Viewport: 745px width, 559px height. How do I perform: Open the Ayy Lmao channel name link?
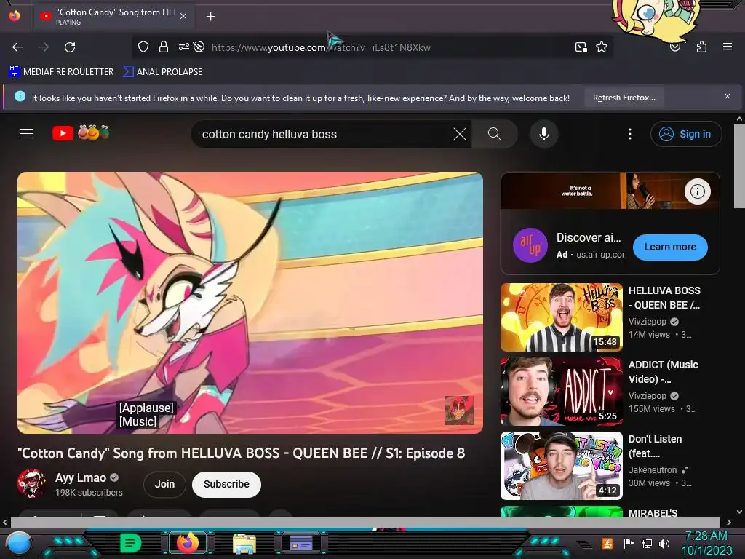coord(80,477)
